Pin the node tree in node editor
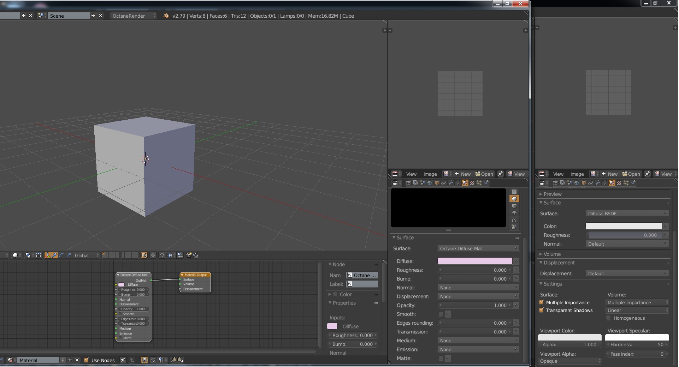The height and width of the screenshot is (367, 679). pos(123,360)
